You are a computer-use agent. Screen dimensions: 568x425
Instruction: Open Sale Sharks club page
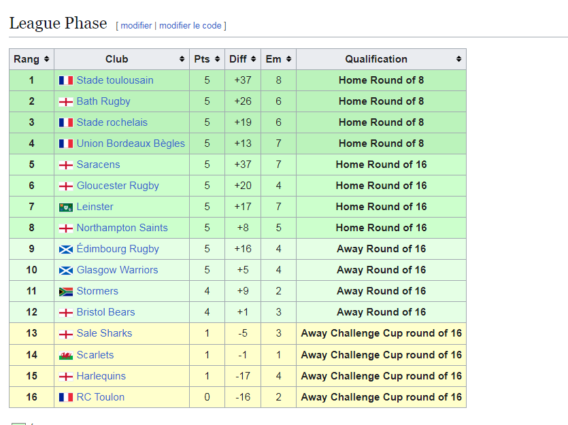(104, 333)
